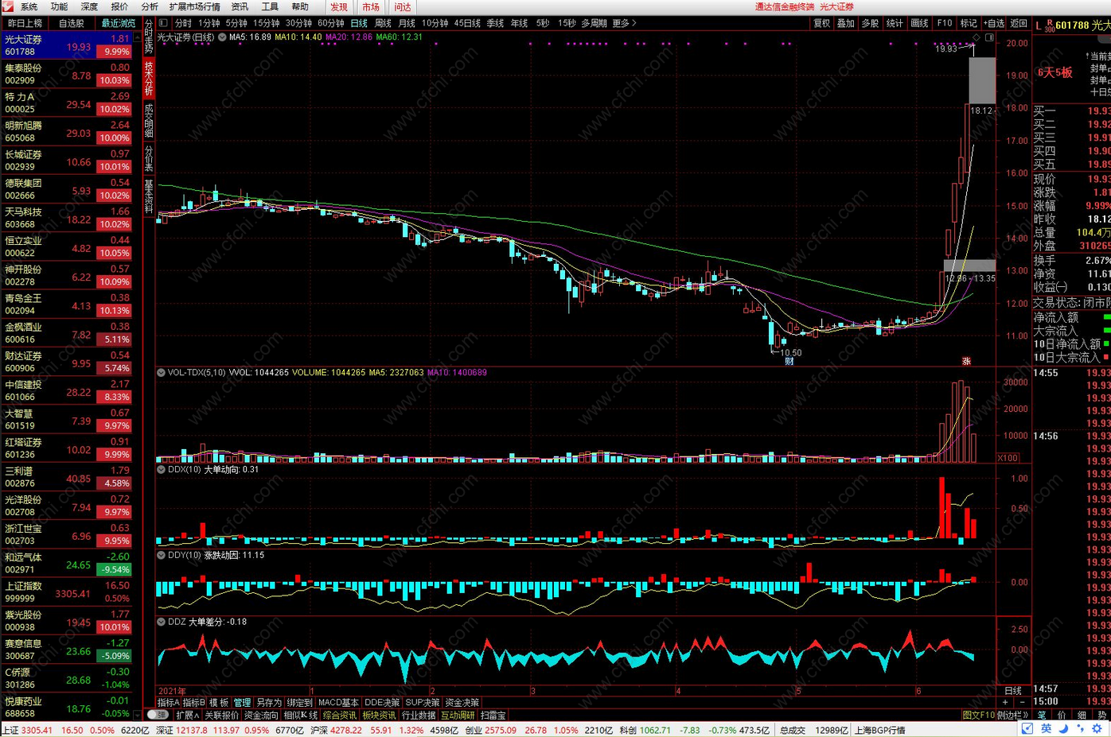This screenshot has height=737, width=1111.
Task: Select 长城证券 002939 in the stock list
Action: click(x=67, y=161)
